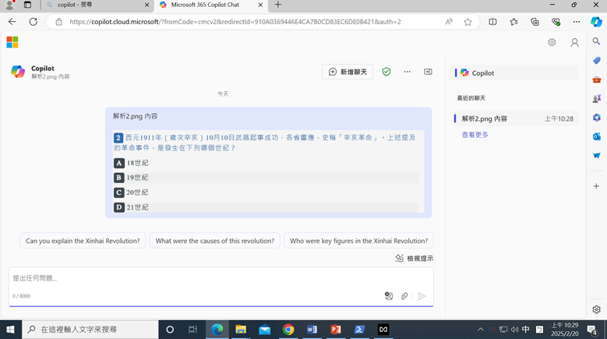Launch Google Chrome from taskbar

click(288, 330)
